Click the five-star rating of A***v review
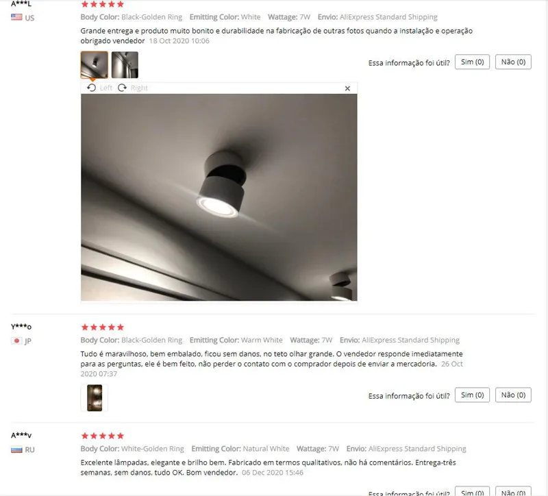The width and height of the screenshot is (548, 496). (102, 436)
